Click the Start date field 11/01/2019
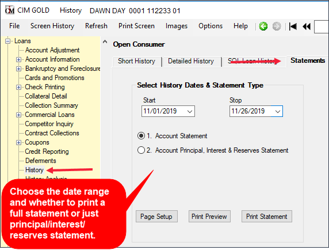The width and height of the screenshot is (329, 250). [x=168, y=111]
